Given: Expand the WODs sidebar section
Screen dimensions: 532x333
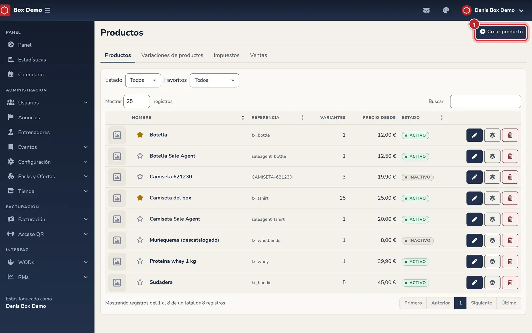Looking at the screenshot, I should click(x=47, y=262).
